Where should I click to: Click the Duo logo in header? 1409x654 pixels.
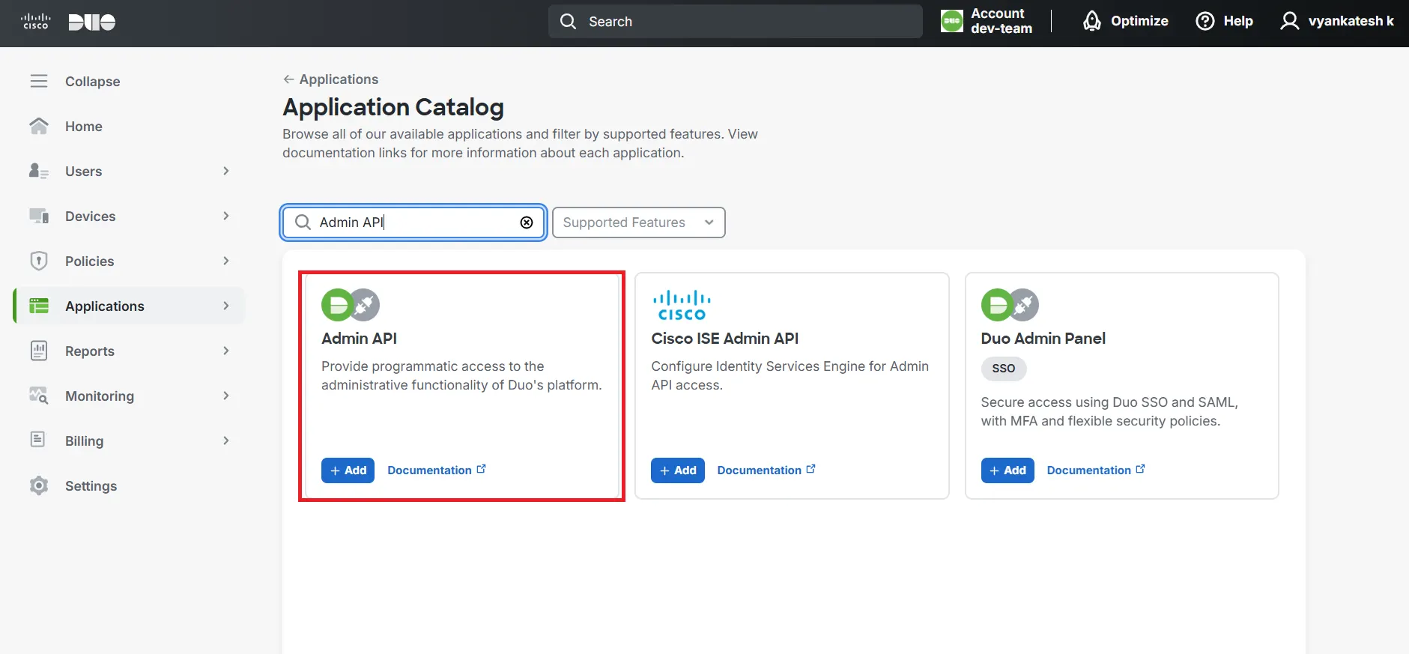coord(92,22)
